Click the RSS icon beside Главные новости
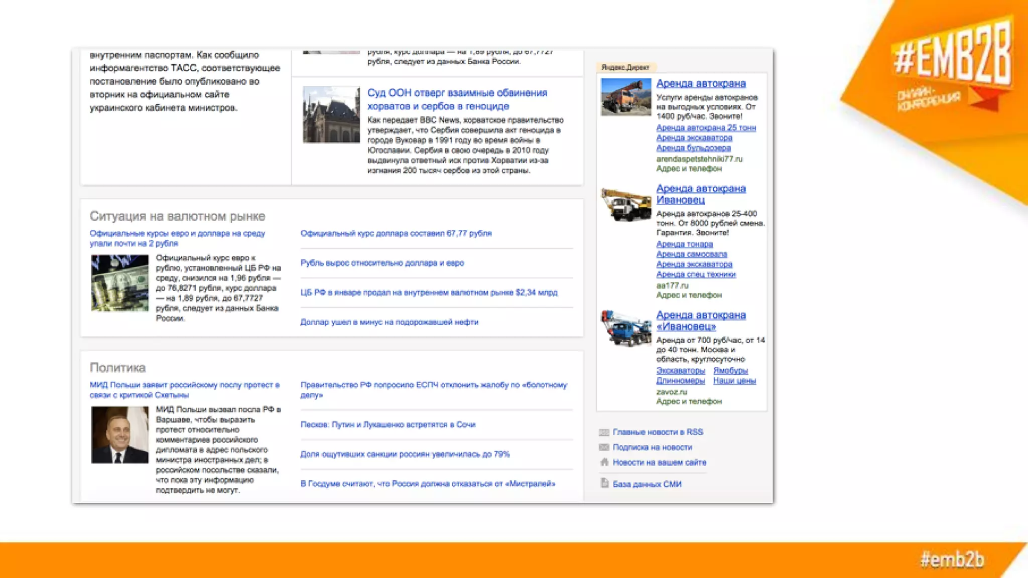This screenshot has height=578, width=1028. (x=604, y=432)
